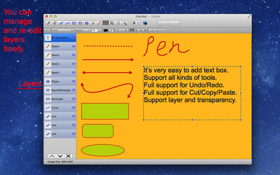
Task: Select the Eraser tool
Action: pos(93,23)
